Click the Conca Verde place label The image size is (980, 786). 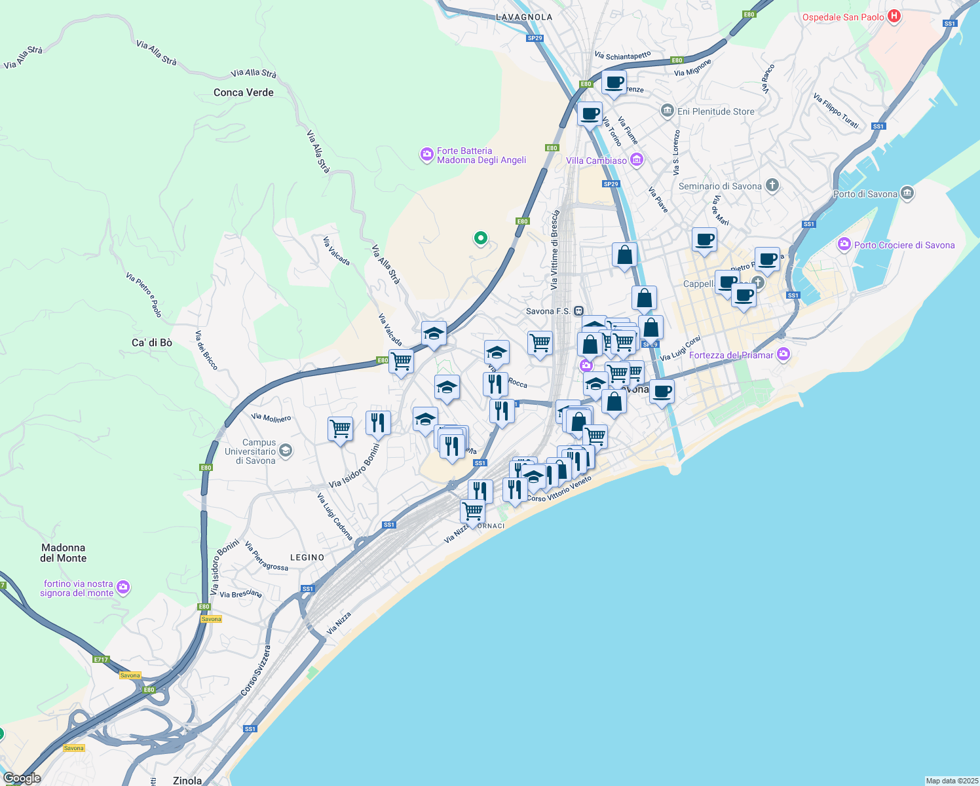coord(243,92)
